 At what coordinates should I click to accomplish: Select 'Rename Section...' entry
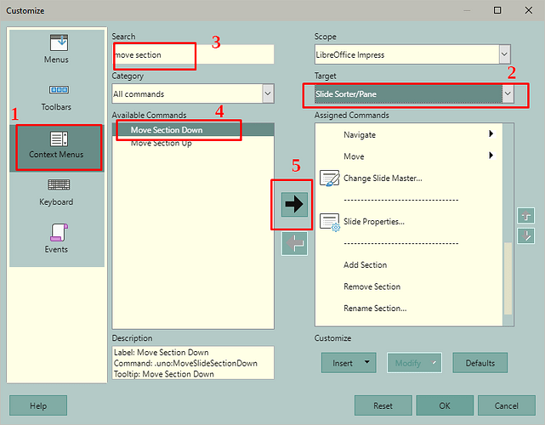click(x=375, y=309)
